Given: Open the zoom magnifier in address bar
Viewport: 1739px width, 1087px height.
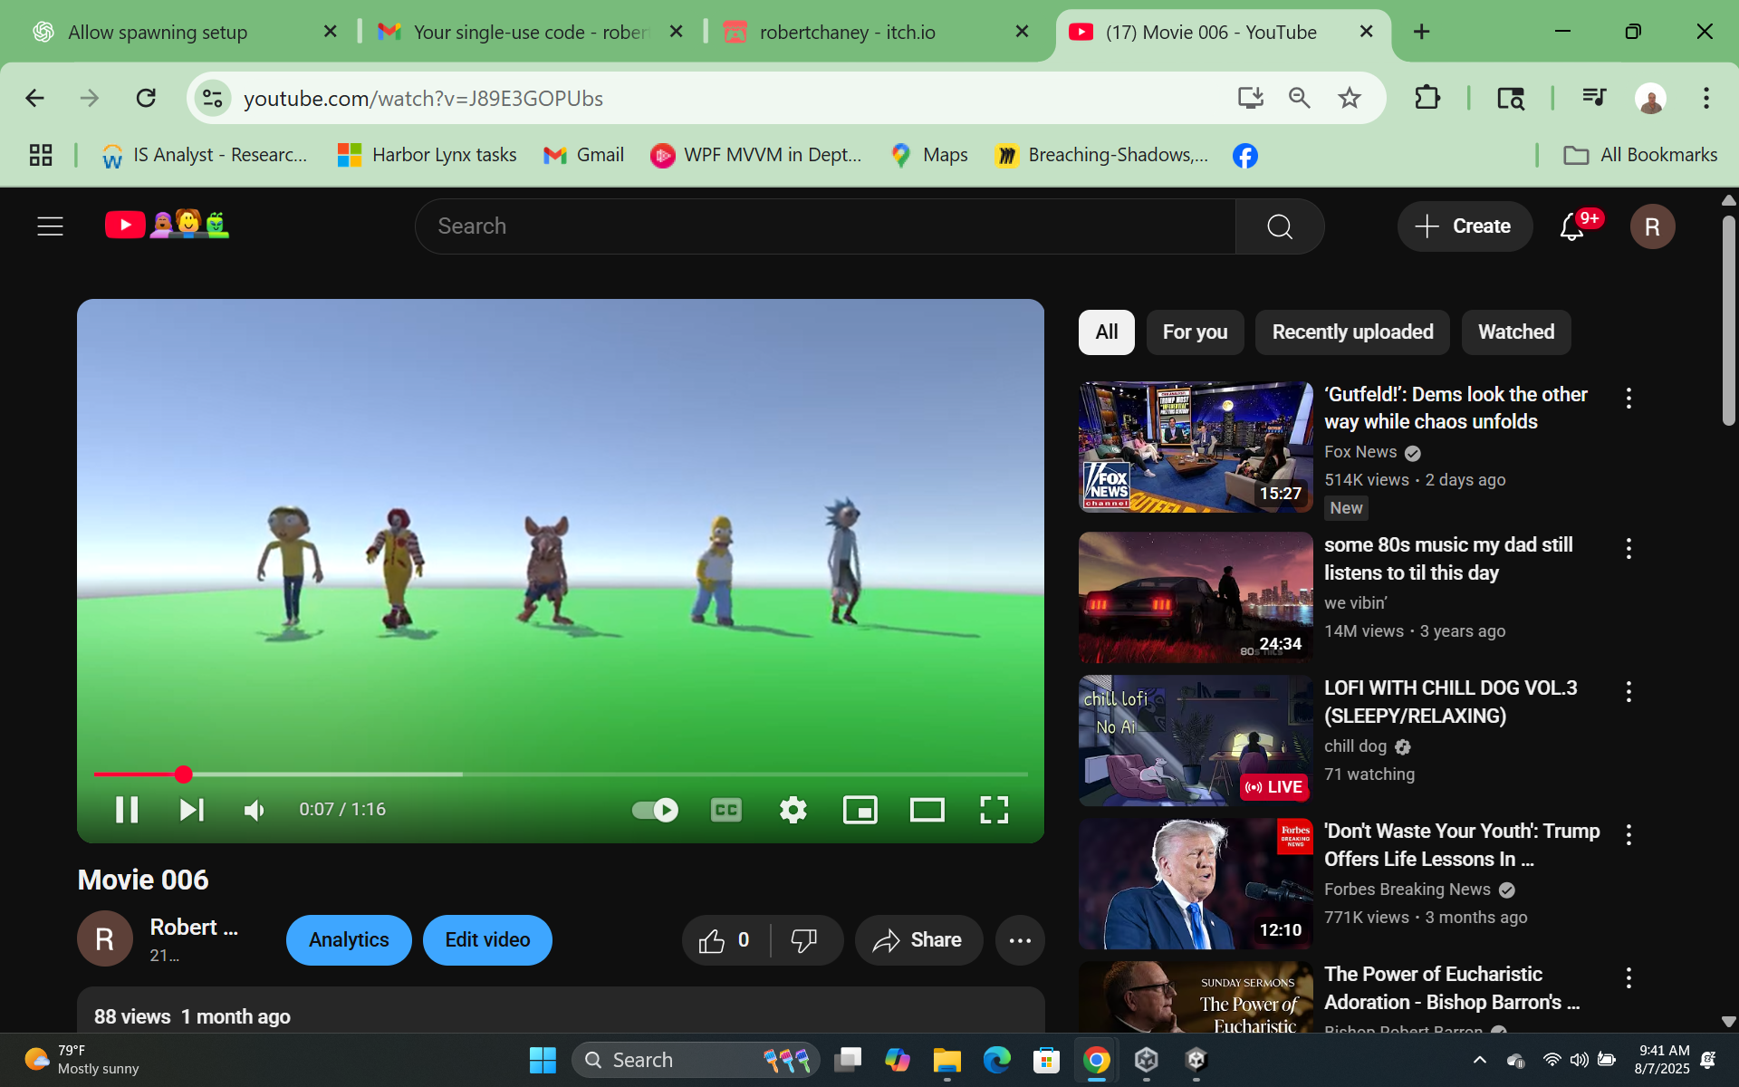Looking at the screenshot, I should tap(1300, 98).
